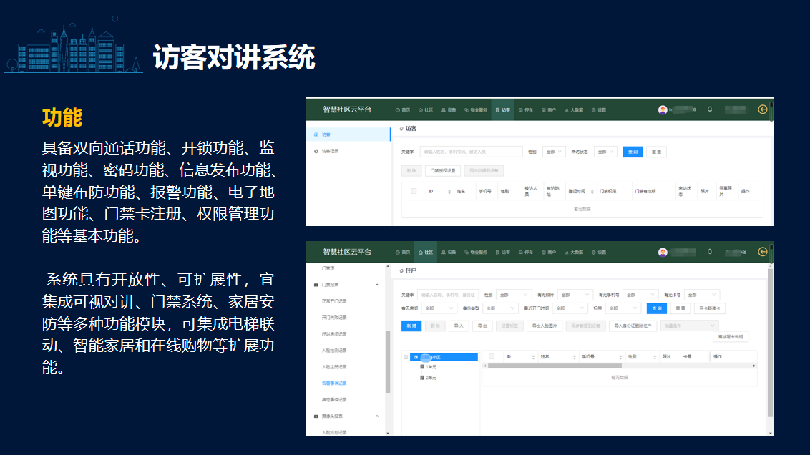Image resolution: width=810 pixels, height=455 pixels.
Task: Click yellow back-arrow icon in top 访客 screenshot
Action: click(x=762, y=109)
